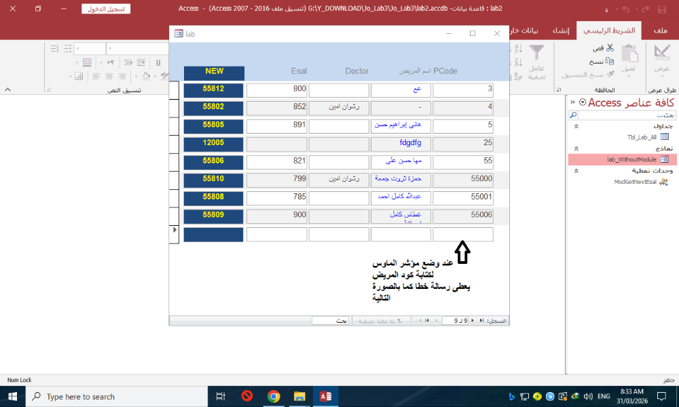Open File Explorer from the taskbar
Image resolution: width=679 pixels, height=407 pixels.
(299, 397)
